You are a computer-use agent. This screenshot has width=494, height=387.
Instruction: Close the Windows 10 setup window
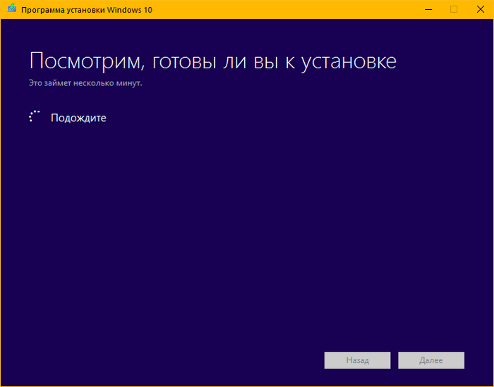(480, 9)
